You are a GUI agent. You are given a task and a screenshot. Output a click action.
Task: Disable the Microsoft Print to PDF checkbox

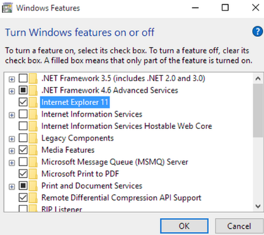coord(23,174)
